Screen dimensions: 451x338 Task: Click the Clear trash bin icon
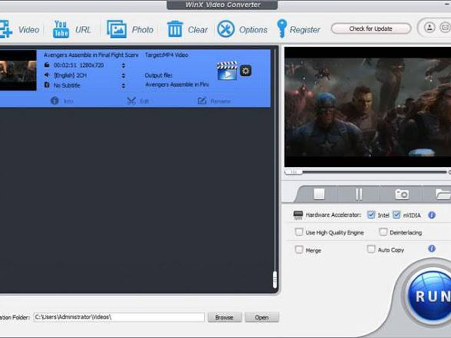tap(175, 29)
